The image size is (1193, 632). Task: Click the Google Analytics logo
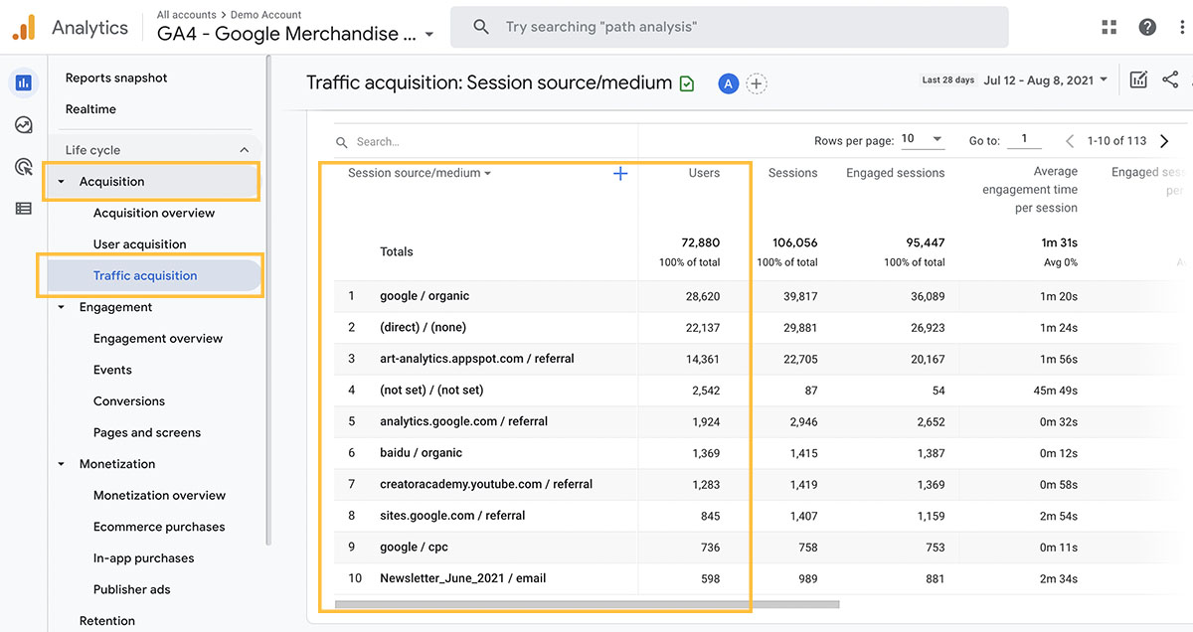24,27
